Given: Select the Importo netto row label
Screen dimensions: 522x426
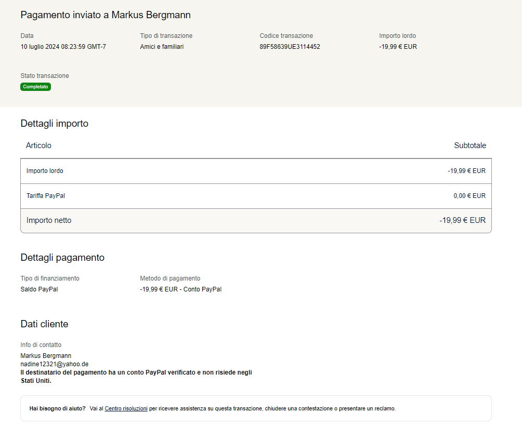Looking at the screenshot, I should (x=49, y=220).
